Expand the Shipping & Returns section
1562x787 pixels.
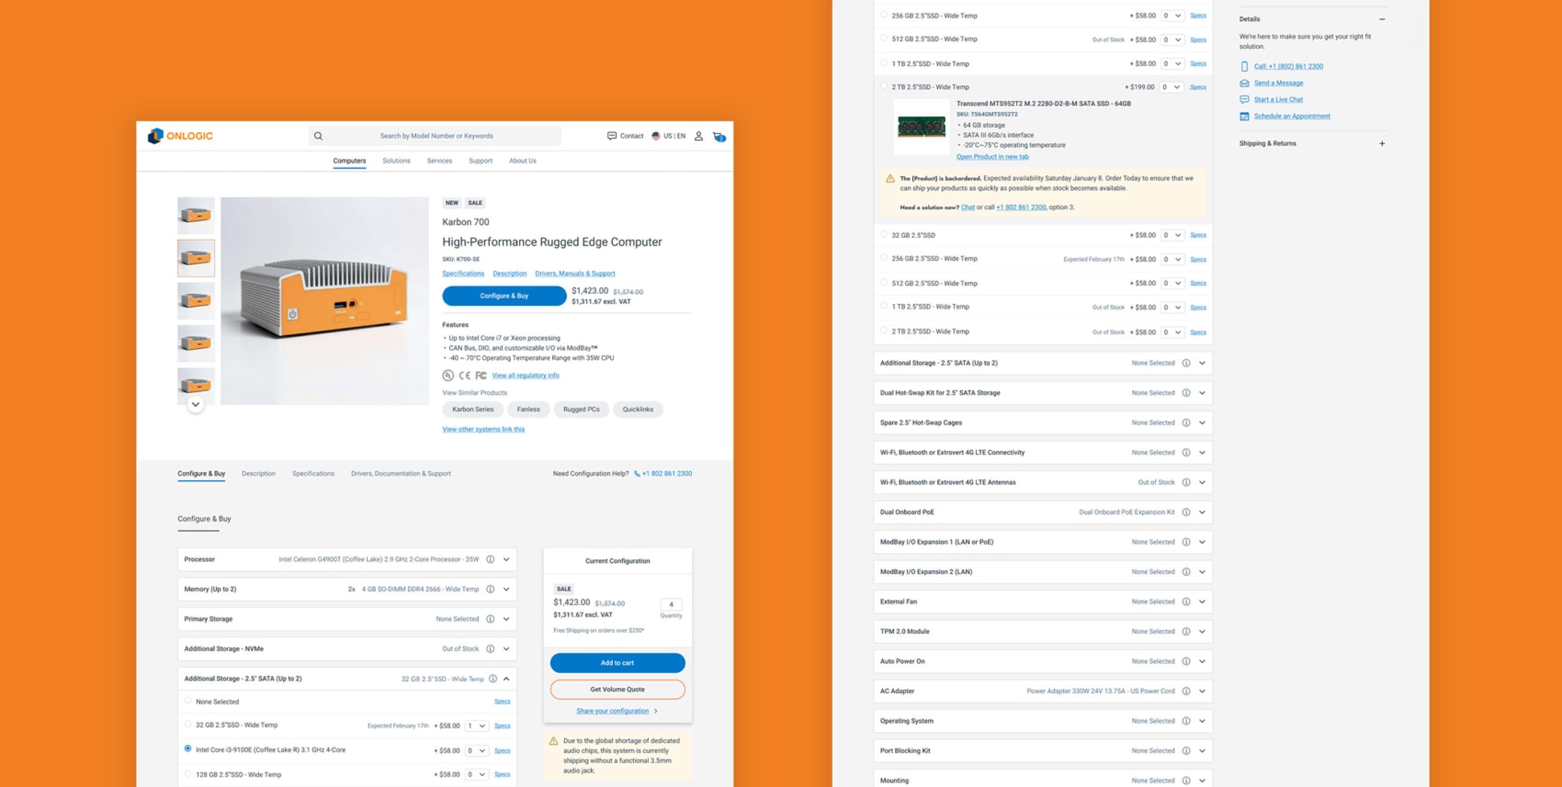(1382, 143)
